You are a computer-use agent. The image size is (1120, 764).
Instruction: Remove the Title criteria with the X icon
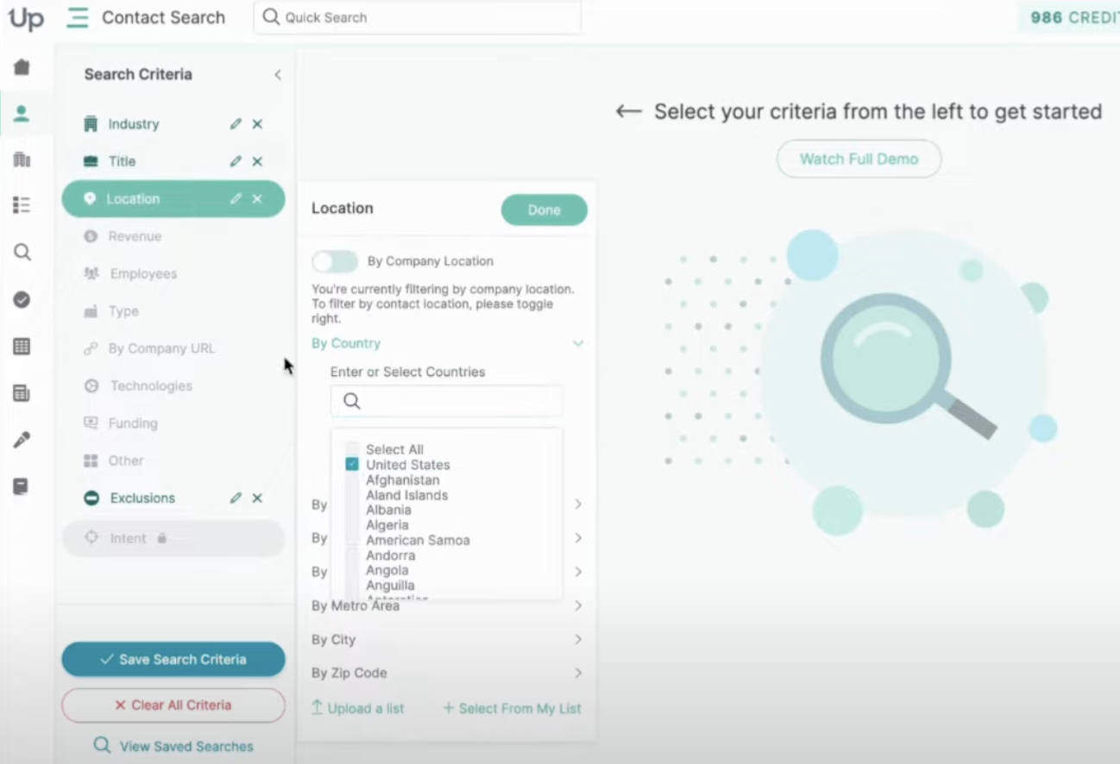[x=257, y=161]
